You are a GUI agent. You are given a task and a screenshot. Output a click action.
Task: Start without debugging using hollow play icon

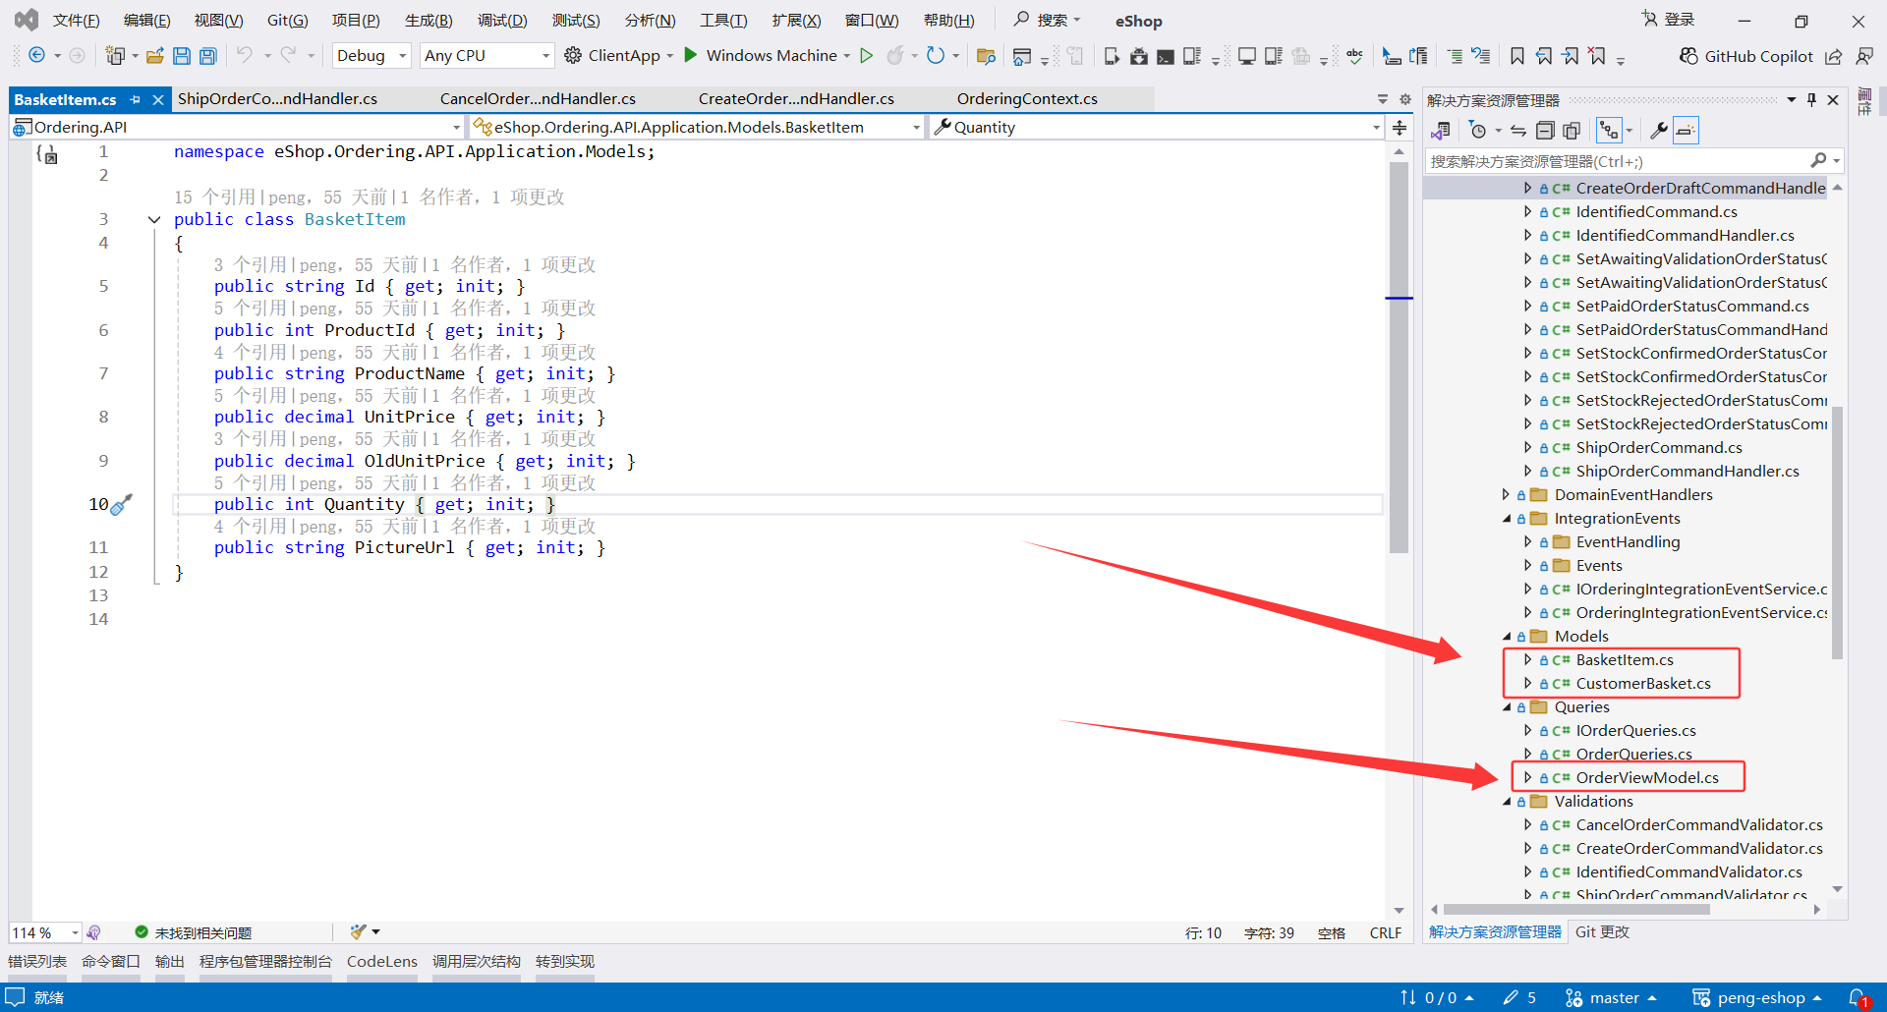click(x=867, y=56)
